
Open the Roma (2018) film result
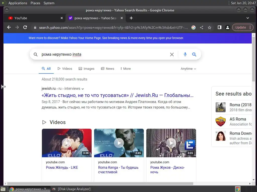(x=234, y=107)
